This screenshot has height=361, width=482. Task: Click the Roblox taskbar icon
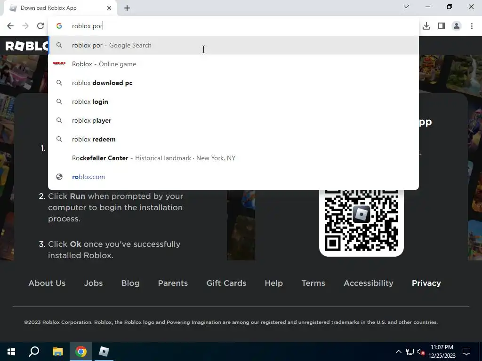(x=104, y=352)
